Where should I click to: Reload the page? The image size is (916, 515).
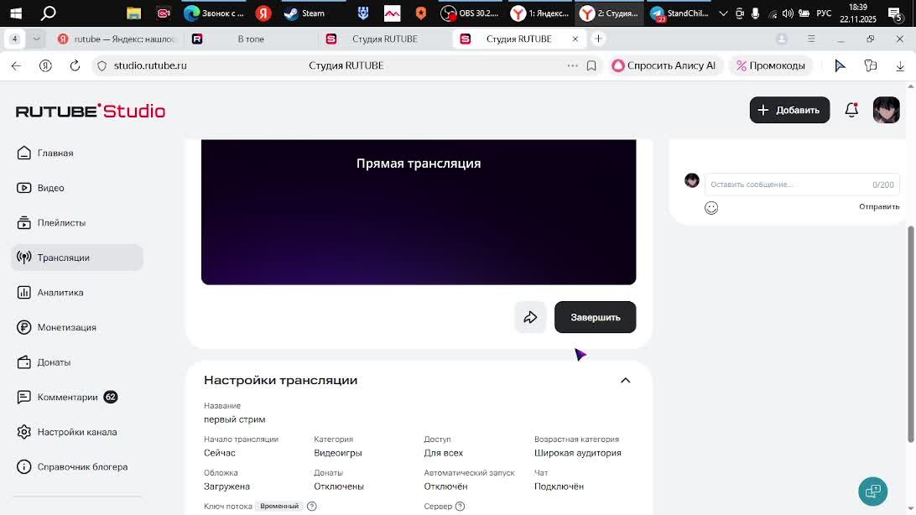pyautogui.click(x=75, y=66)
